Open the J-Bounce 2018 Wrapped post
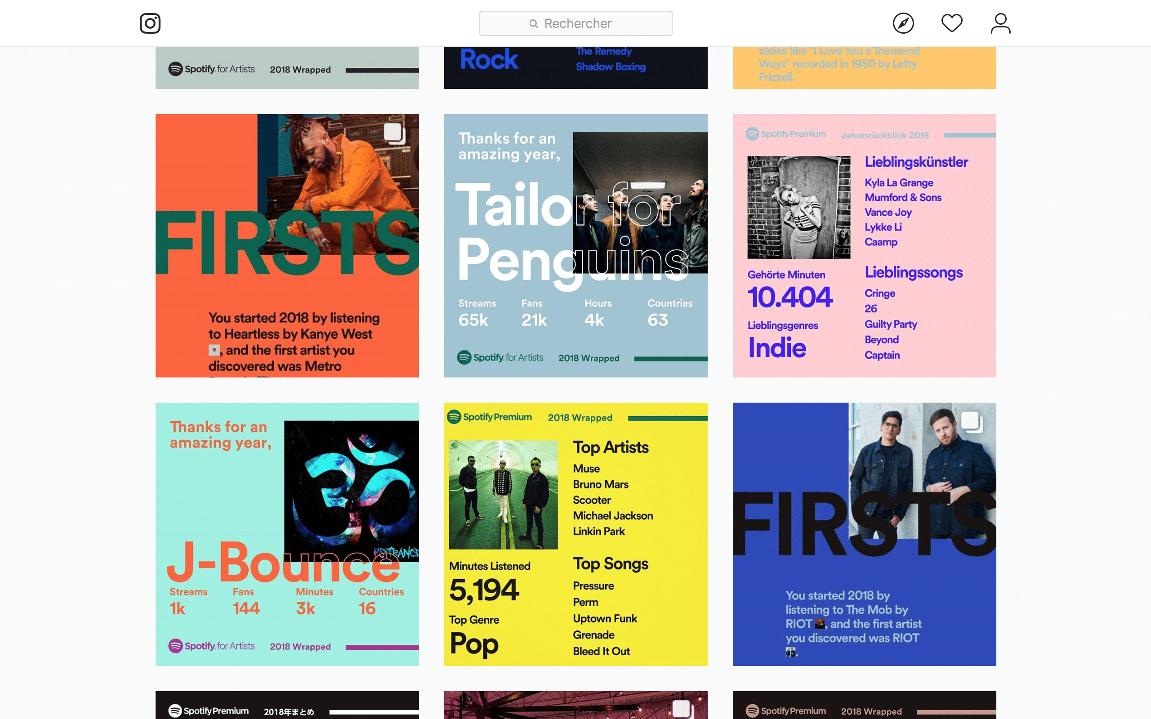 point(287,534)
